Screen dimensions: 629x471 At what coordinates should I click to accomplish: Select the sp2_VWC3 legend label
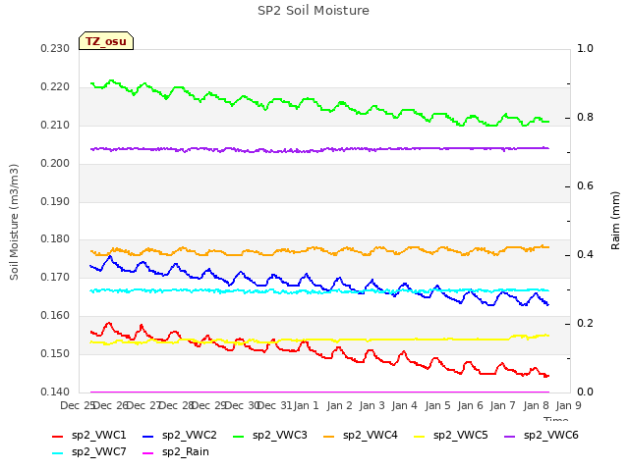coord(279,436)
